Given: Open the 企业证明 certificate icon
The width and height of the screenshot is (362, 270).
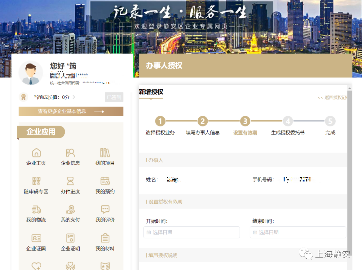Looking at the screenshot, I should (70, 238).
